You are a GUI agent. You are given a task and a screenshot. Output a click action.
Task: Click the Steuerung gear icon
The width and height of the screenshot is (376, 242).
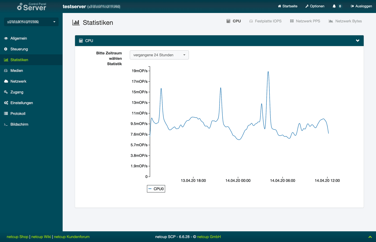[x=6, y=49]
